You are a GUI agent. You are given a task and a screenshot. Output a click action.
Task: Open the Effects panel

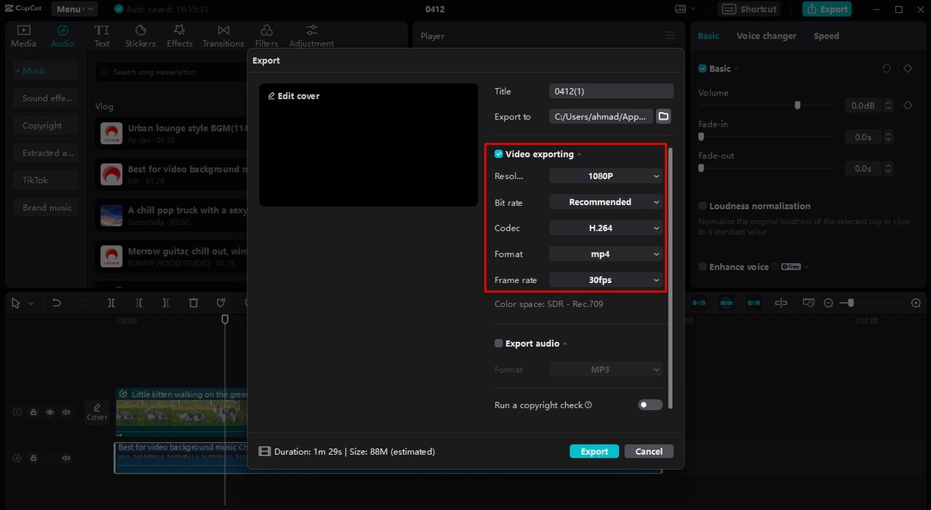[180, 36]
